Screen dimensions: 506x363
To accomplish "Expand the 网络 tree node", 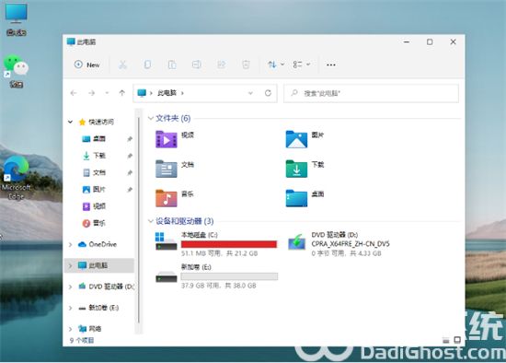I will point(70,329).
